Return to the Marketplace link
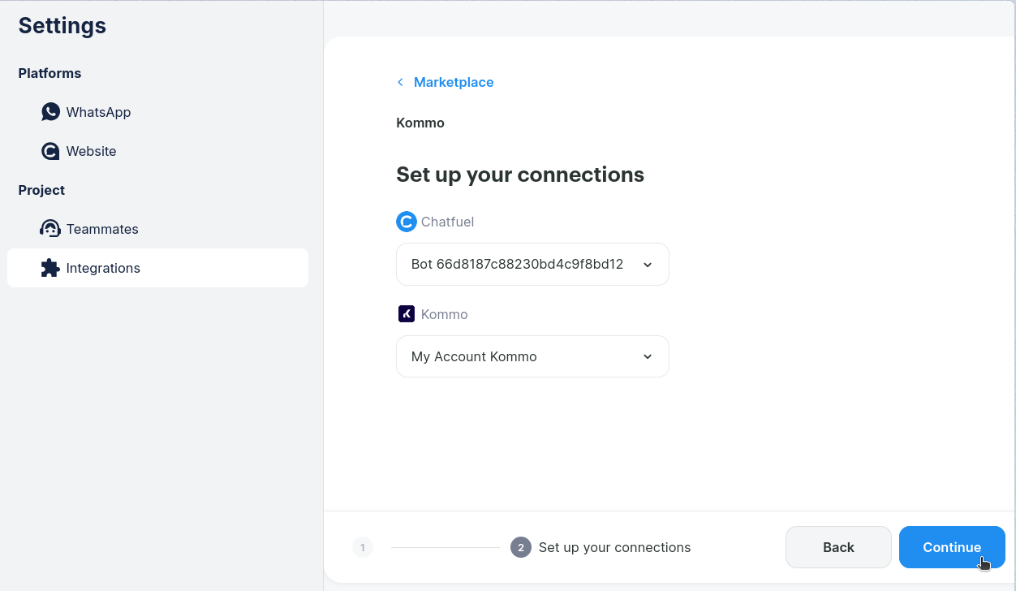 click(454, 83)
